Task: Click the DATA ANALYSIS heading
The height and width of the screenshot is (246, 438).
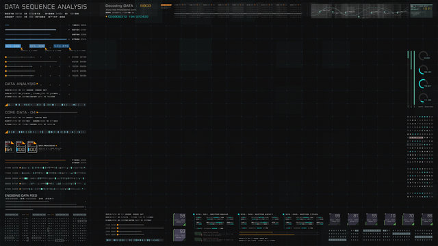Action: 20,83
